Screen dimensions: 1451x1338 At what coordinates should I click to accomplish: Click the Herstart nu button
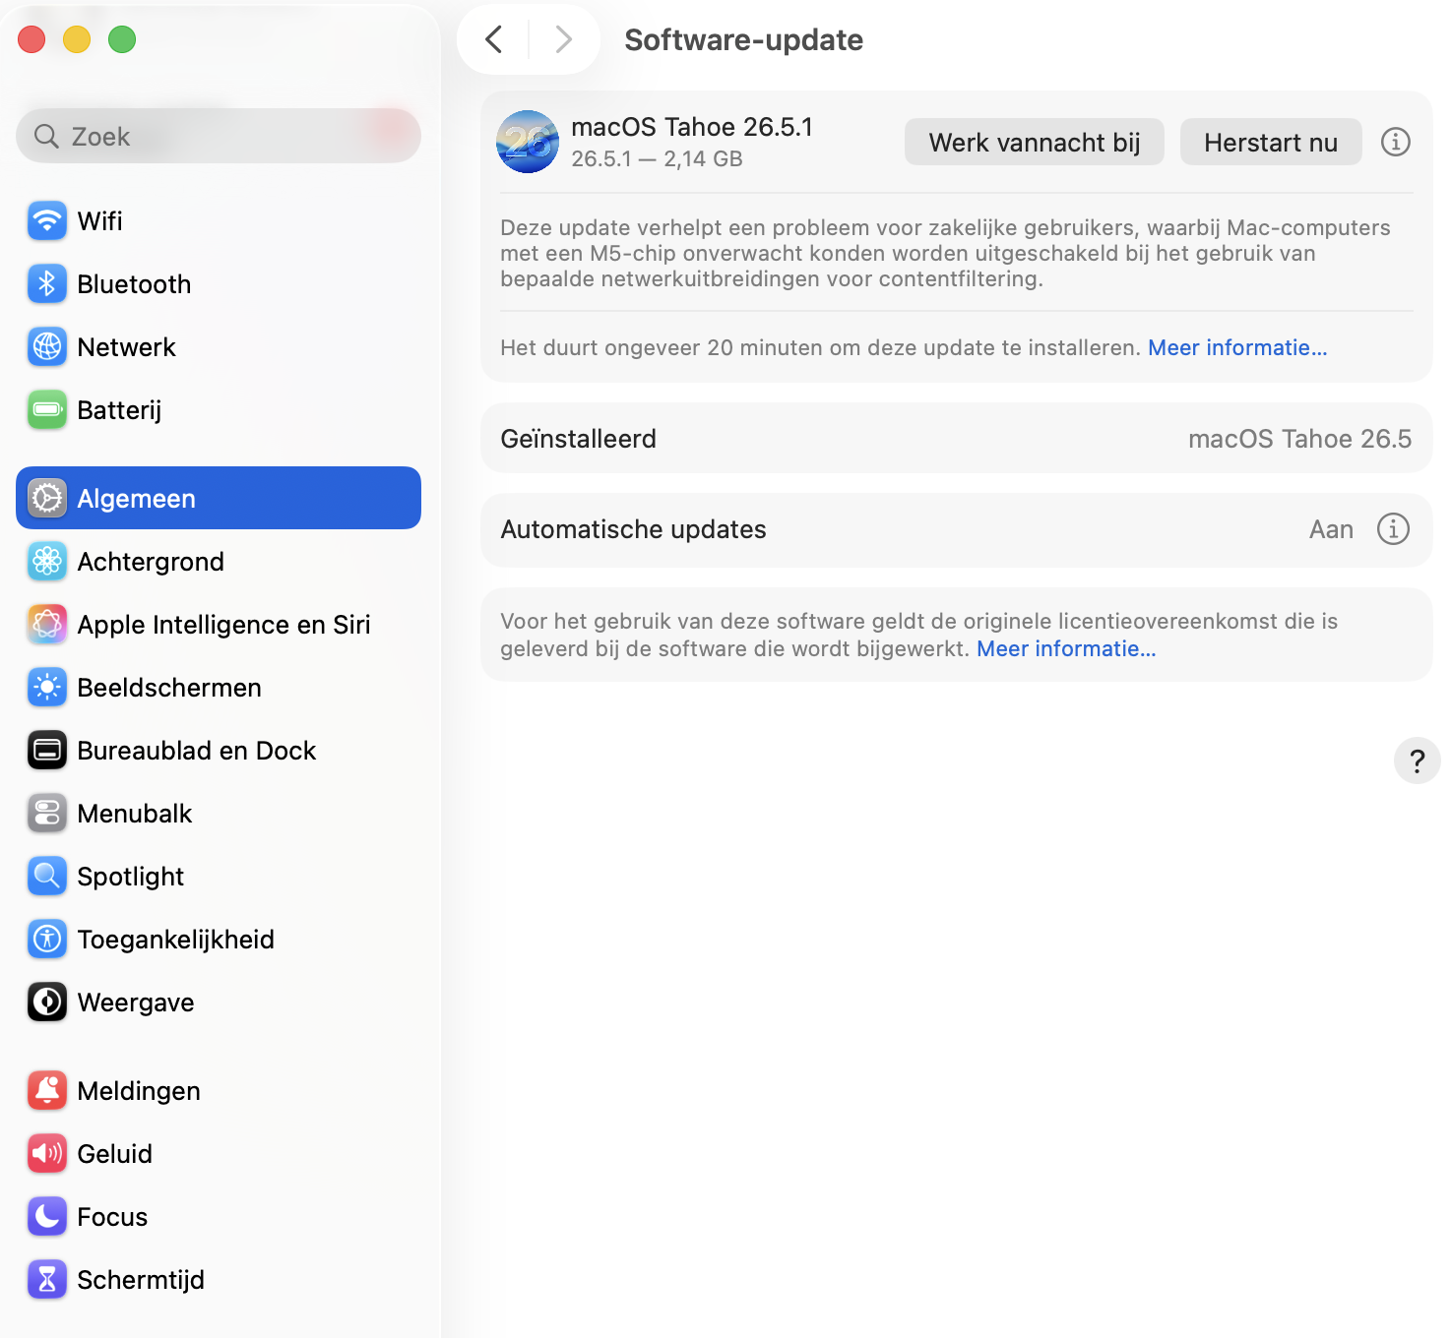(x=1271, y=142)
